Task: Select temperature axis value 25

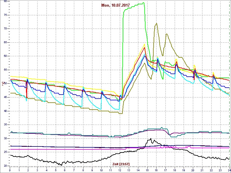Action: click(x=5, y=152)
